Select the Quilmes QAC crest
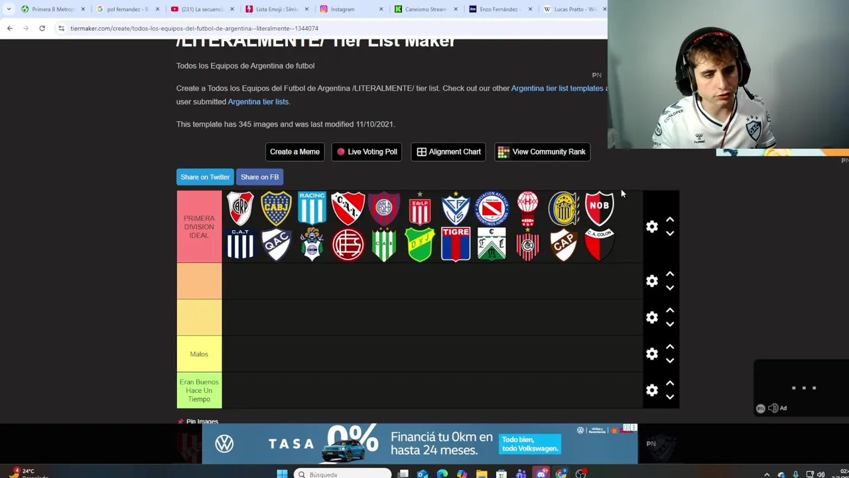The width and height of the screenshot is (849, 478). pos(276,244)
